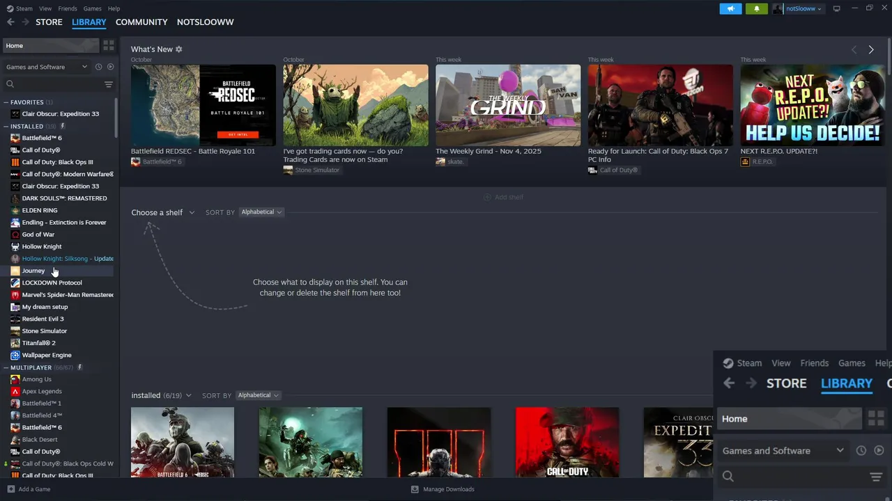Open the Games and Software dropdown in the main sidebar
The width and height of the screenshot is (892, 501).
tap(47, 67)
